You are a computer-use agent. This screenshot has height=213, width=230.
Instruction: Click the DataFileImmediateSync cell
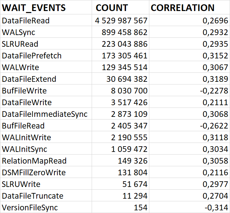click(45, 114)
